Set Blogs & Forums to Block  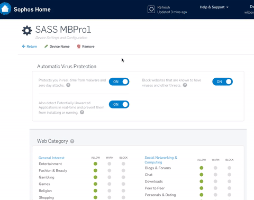[229, 168]
